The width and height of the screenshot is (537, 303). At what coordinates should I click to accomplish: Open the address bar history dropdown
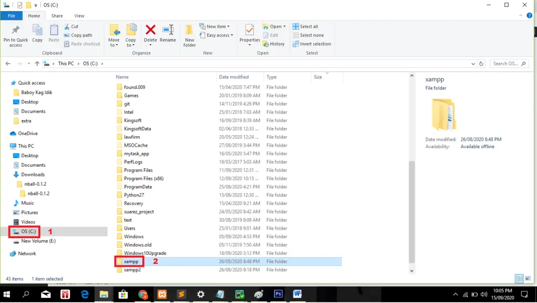(473, 64)
